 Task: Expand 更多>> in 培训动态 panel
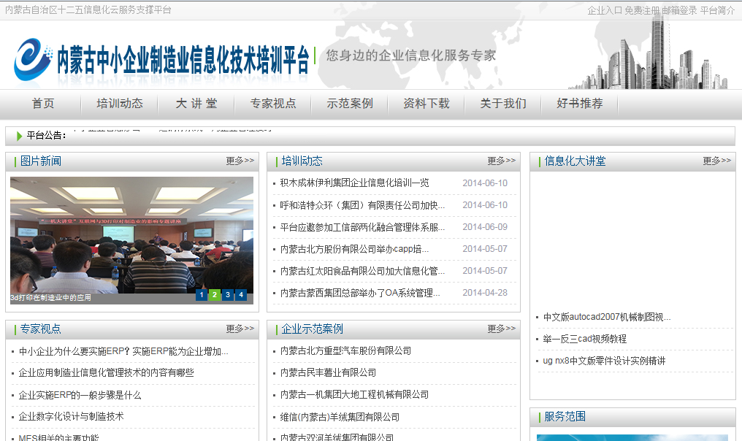[x=501, y=161]
